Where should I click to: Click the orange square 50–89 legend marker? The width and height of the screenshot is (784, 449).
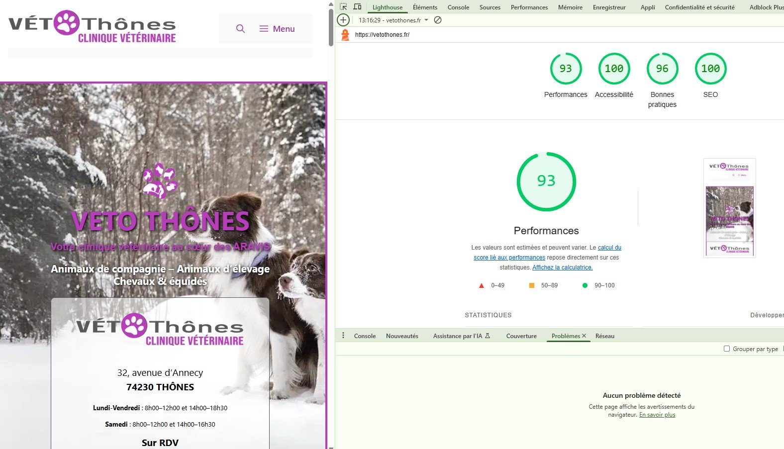[x=531, y=285]
